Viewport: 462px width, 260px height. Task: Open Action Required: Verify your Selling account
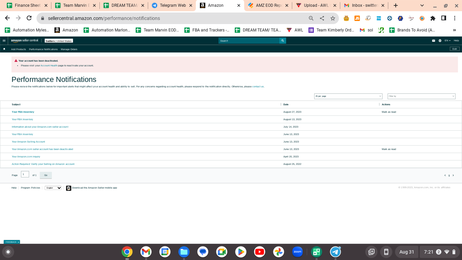tap(43, 164)
